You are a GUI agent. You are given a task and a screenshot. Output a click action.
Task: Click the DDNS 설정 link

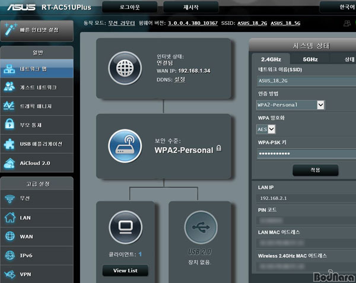click(x=180, y=80)
